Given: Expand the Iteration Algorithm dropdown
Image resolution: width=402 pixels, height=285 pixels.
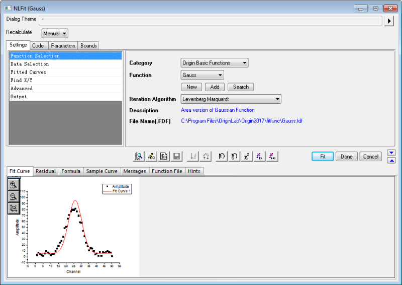Looking at the screenshot, I should (x=231, y=99).
